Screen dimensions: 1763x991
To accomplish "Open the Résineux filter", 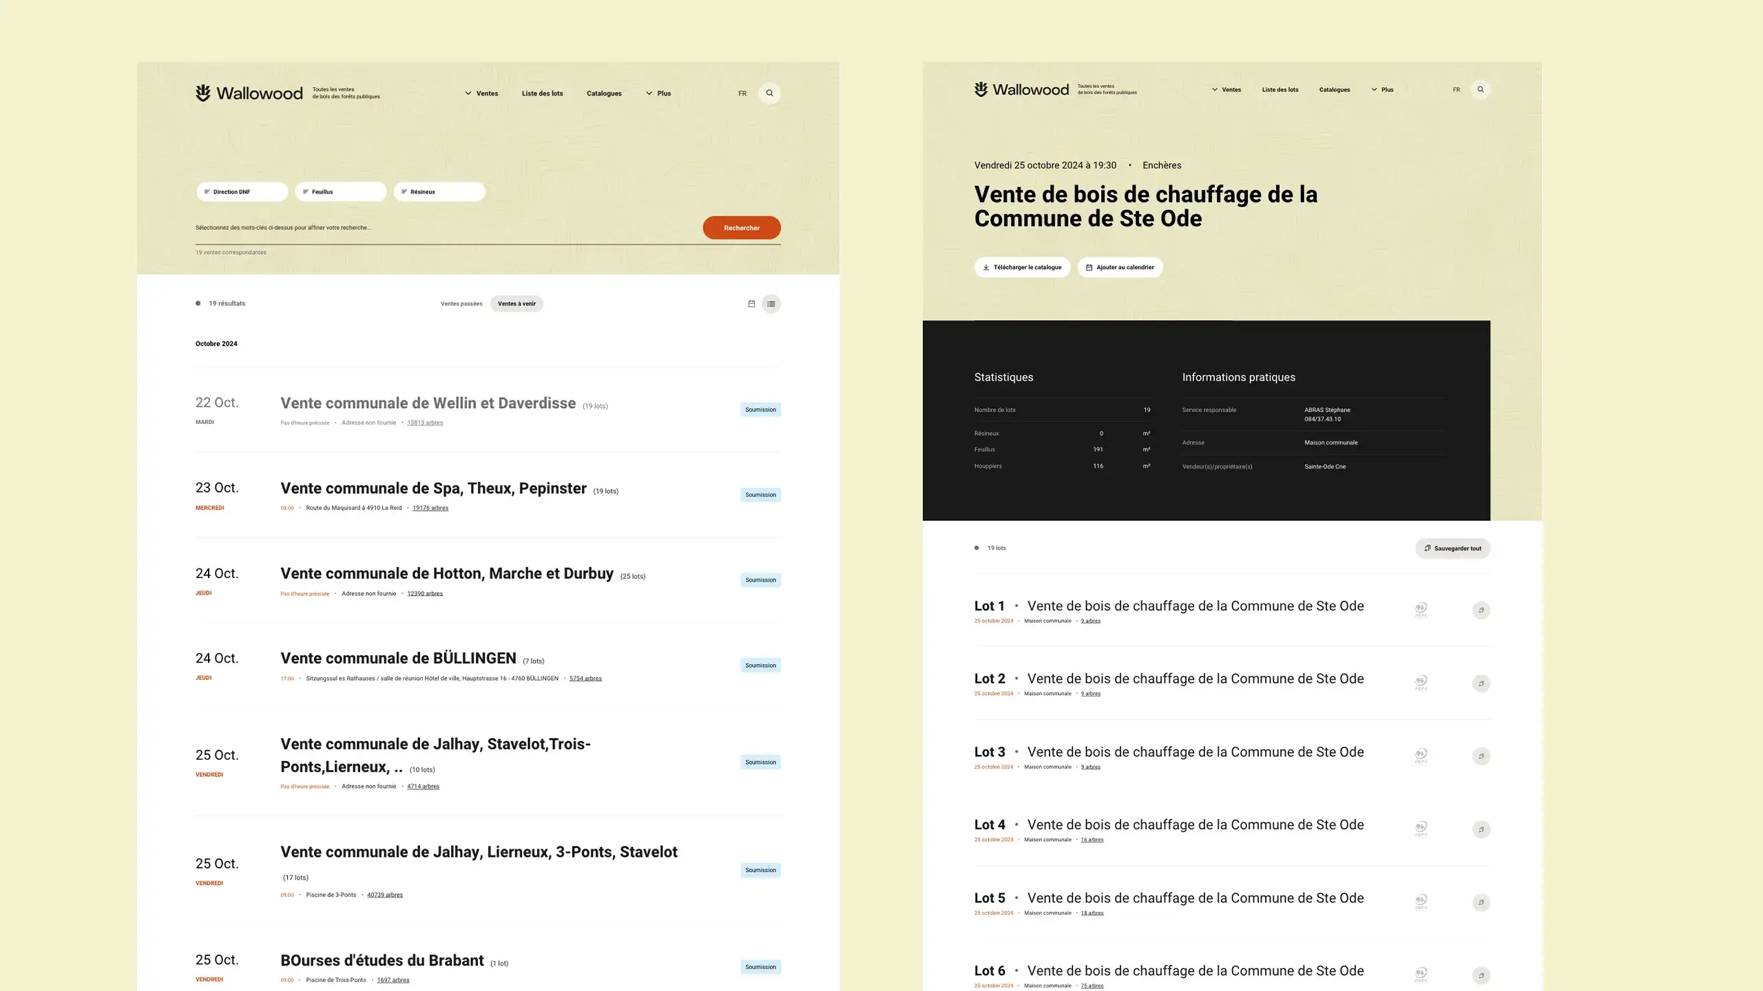I will pos(439,191).
